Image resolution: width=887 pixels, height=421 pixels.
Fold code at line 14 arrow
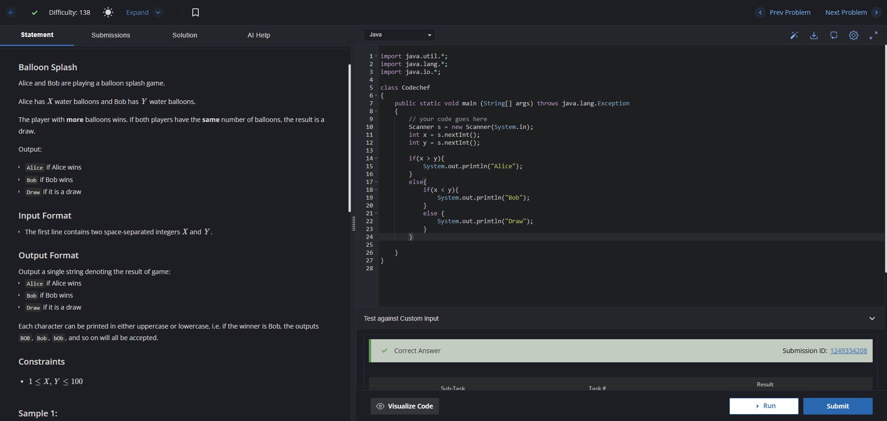coord(376,159)
